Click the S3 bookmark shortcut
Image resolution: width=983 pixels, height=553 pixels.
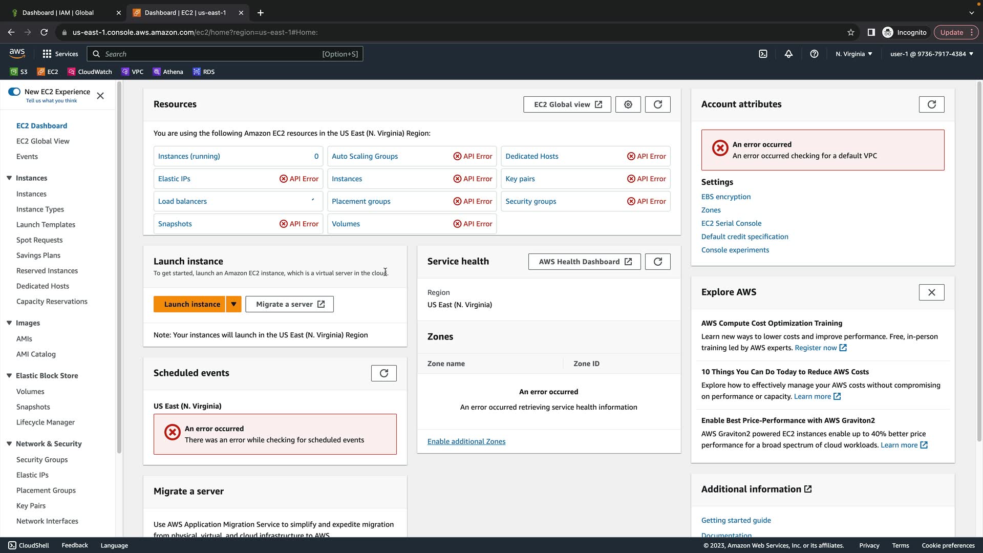19,72
